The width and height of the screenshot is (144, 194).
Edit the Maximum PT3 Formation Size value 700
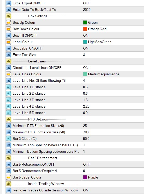pyautogui.click(x=113, y=132)
